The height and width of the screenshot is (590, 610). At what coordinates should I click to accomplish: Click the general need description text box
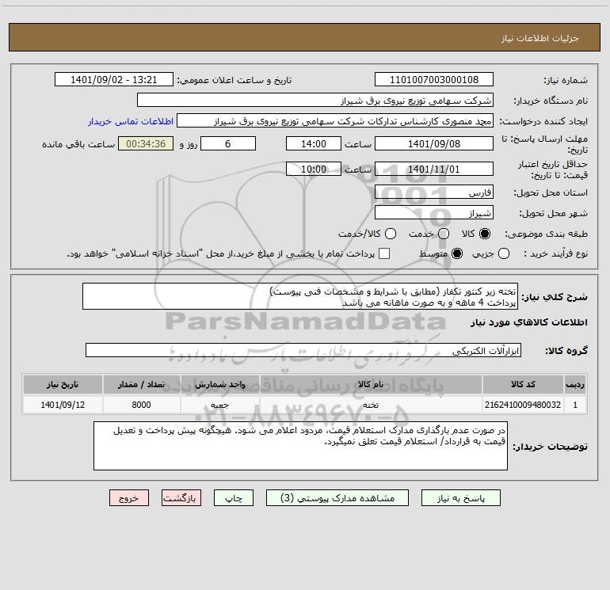300,296
